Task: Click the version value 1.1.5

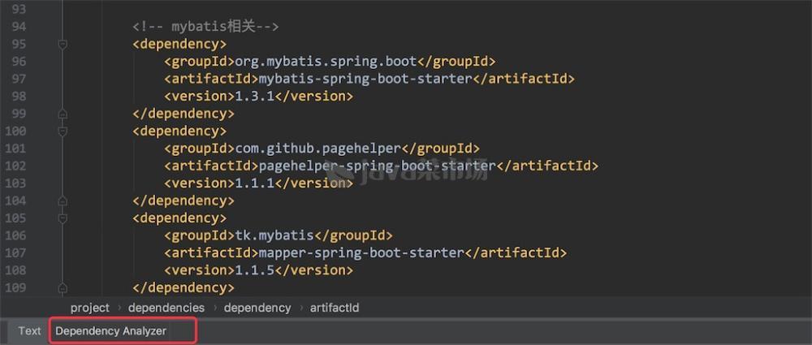Action: [254, 270]
